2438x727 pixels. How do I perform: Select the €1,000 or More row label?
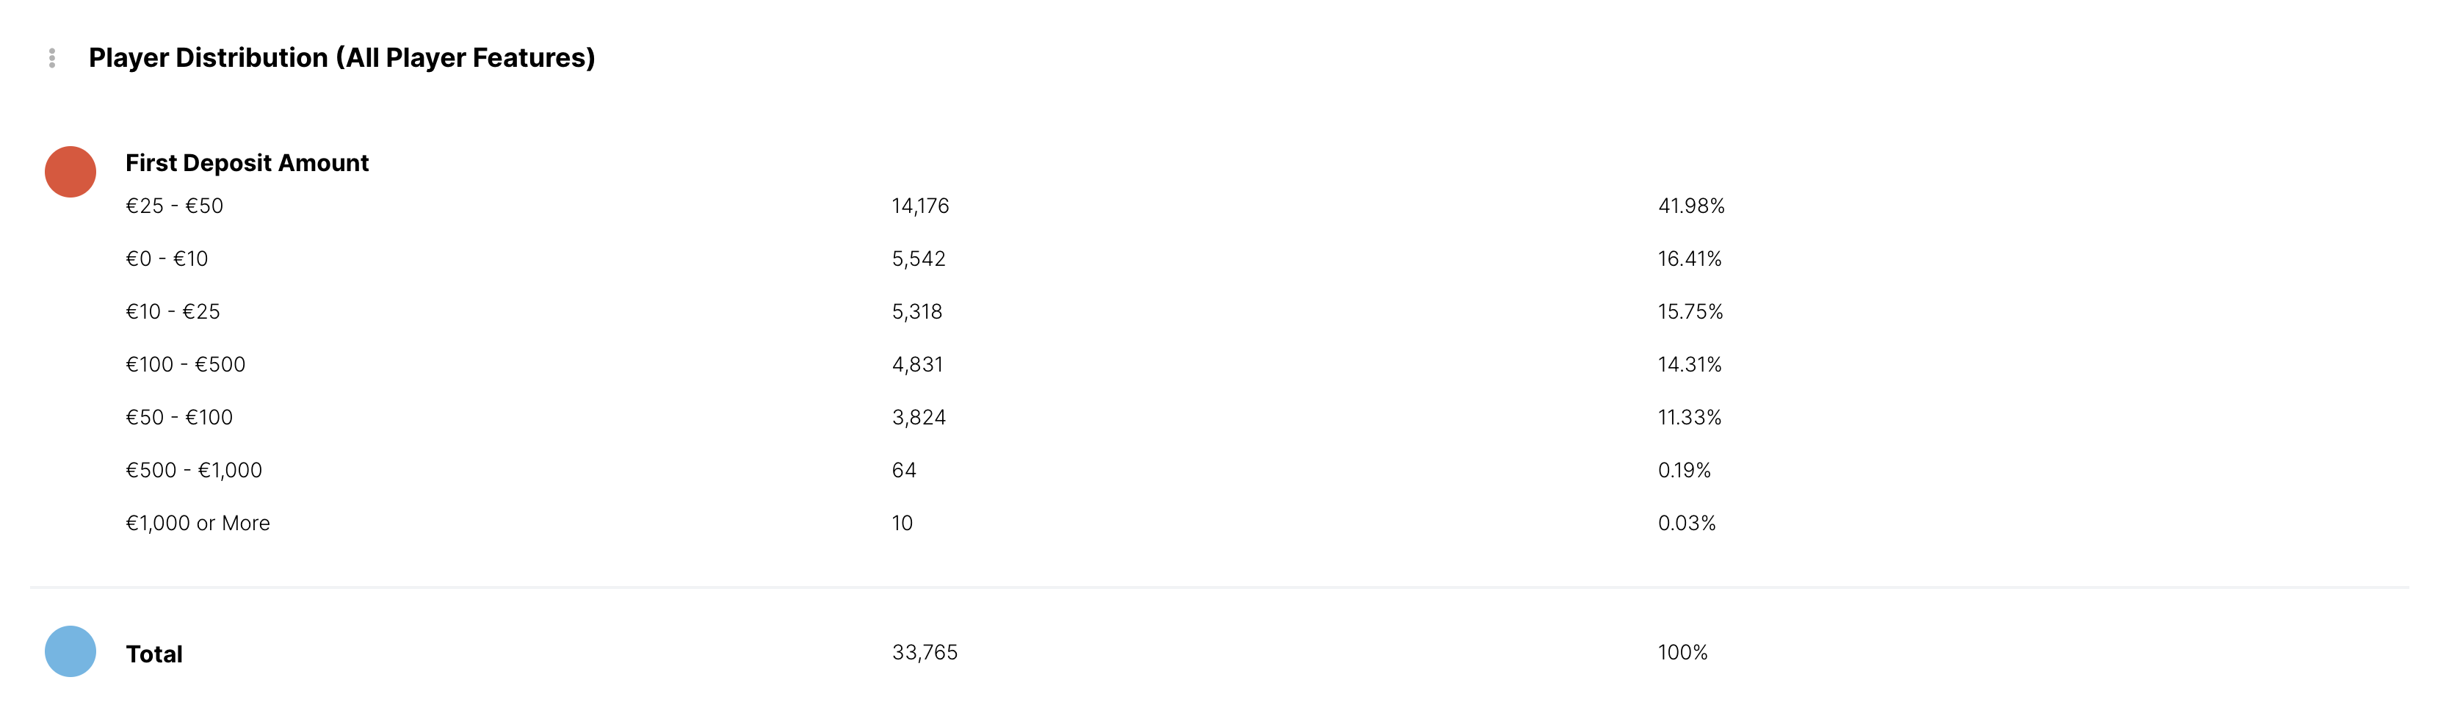(198, 524)
